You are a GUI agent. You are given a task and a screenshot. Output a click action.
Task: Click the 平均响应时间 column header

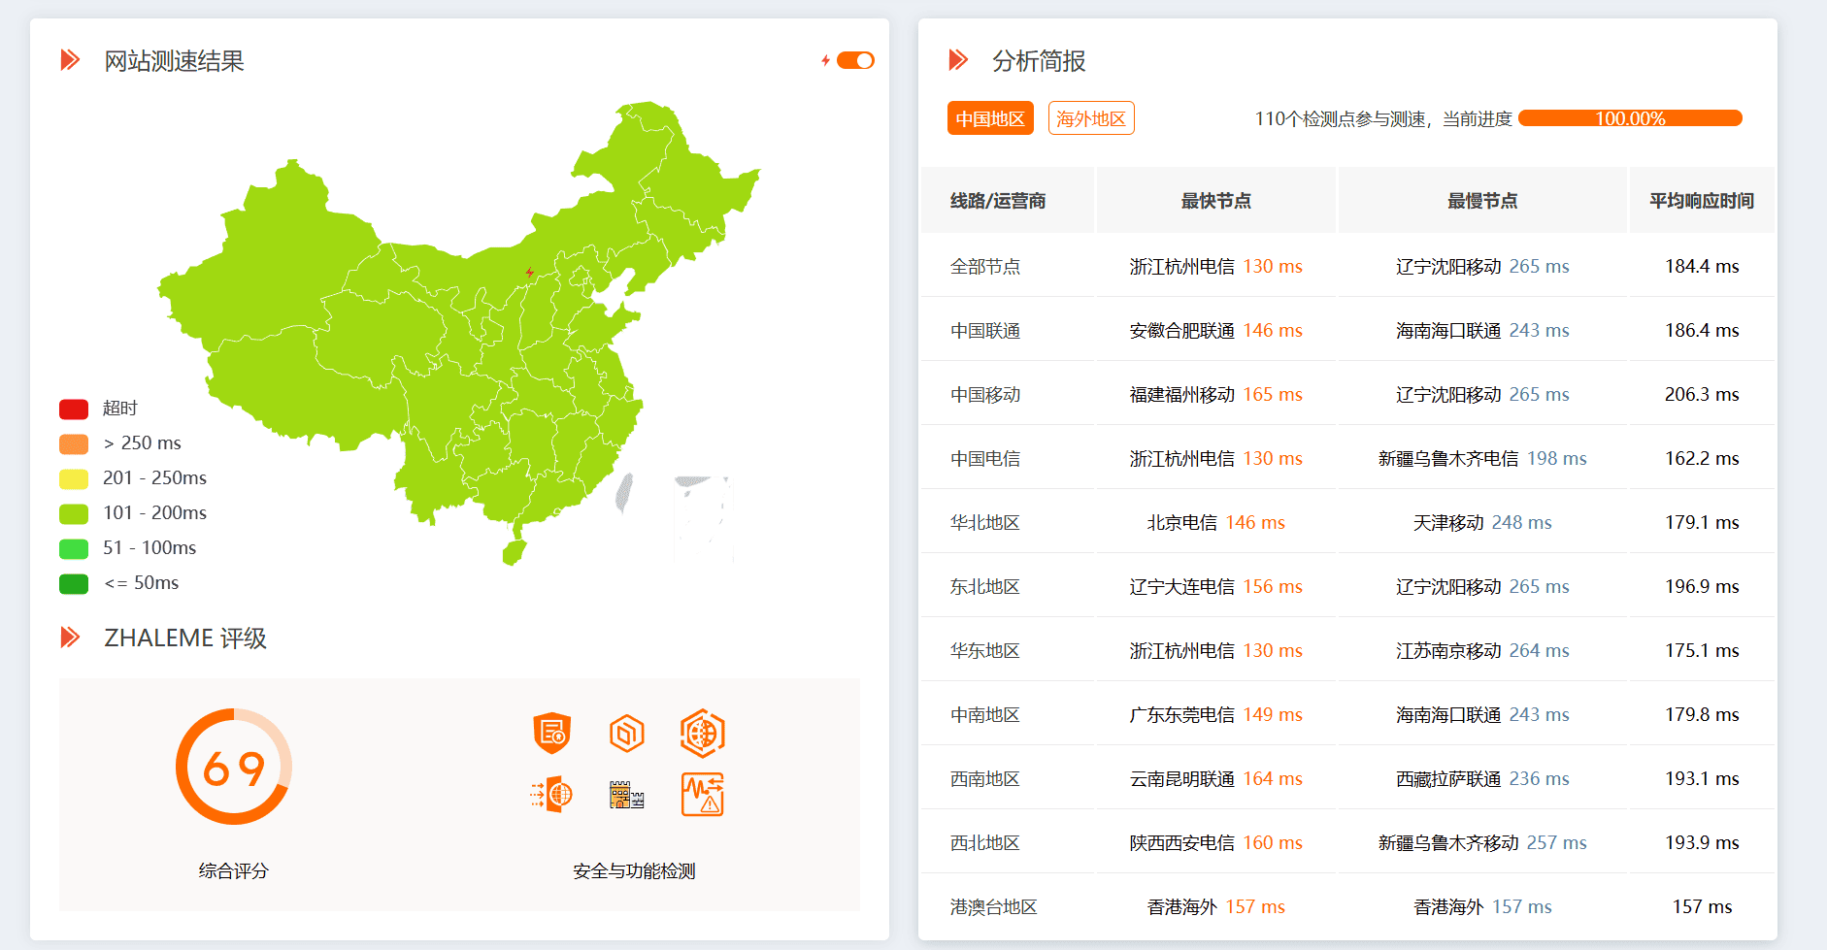(x=1701, y=201)
